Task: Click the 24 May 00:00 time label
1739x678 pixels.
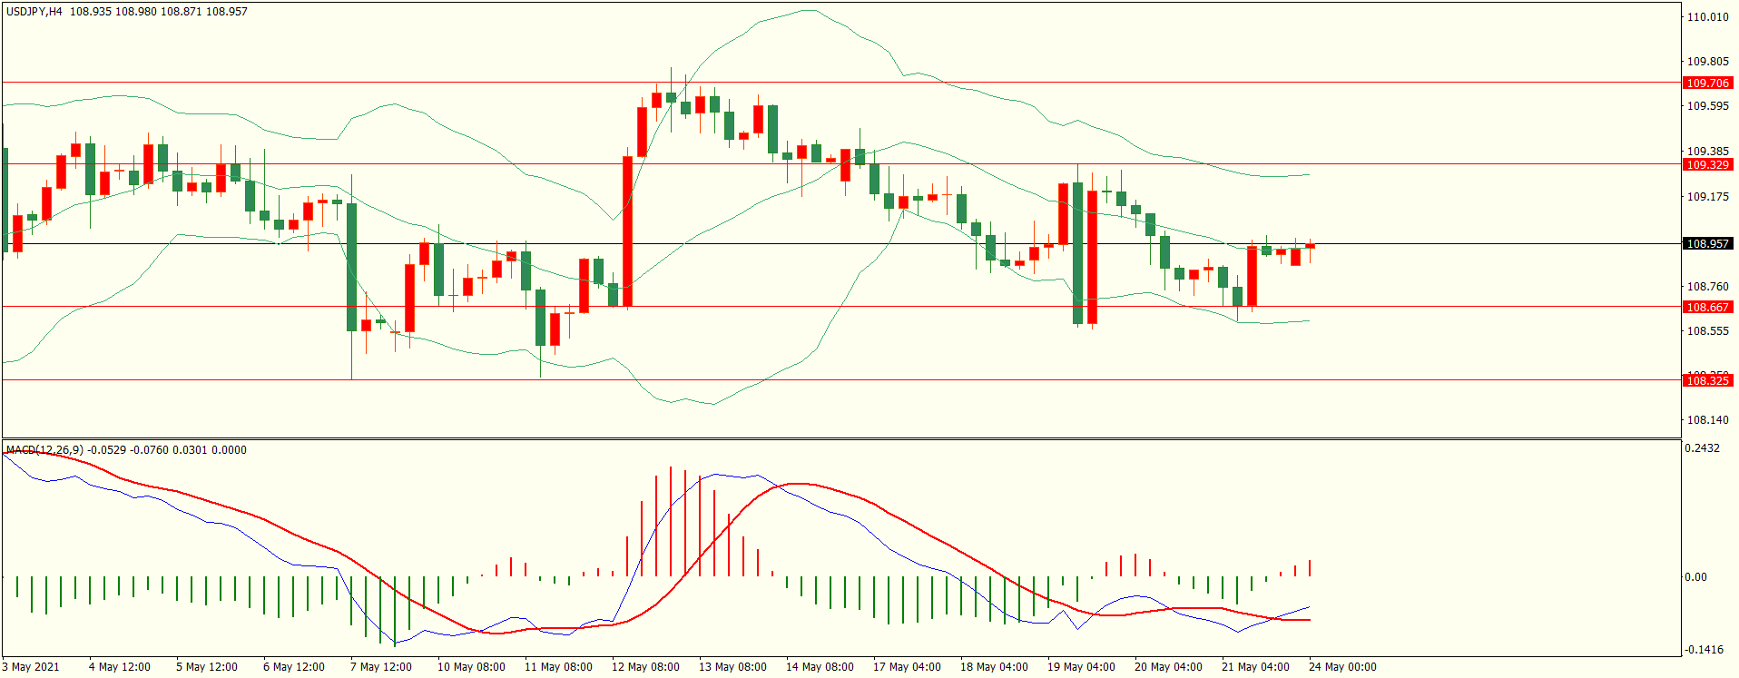Action: tap(1342, 667)
